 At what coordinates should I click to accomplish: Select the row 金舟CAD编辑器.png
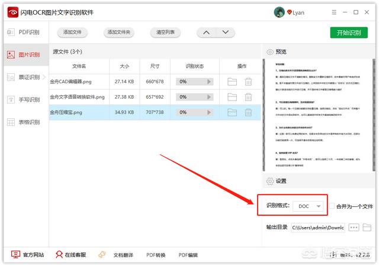click(x=155, y=82)
